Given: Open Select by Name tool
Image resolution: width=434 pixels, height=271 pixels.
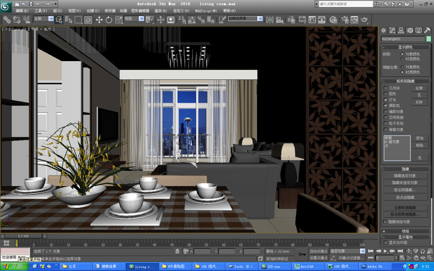Looking at the screenshot, I should 69,20.
